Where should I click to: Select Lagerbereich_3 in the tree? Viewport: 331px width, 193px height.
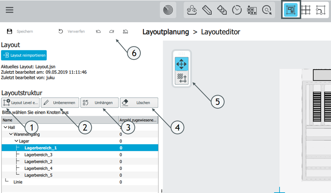coord(38,155)
